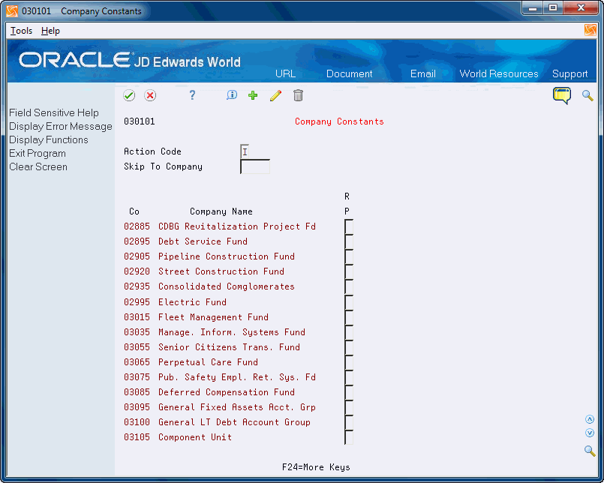
Task: Click RP field for Pipeline Construction Fund
Action: click(x=349, y=256)
